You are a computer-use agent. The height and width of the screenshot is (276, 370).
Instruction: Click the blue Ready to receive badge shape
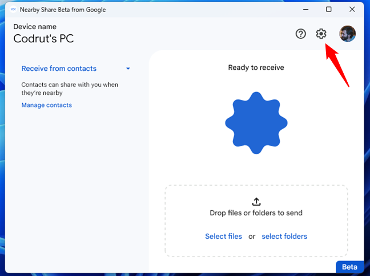[256, 123]
